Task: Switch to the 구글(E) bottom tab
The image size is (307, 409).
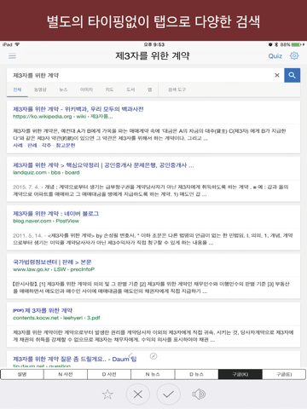Action: (x=284, y=374)
